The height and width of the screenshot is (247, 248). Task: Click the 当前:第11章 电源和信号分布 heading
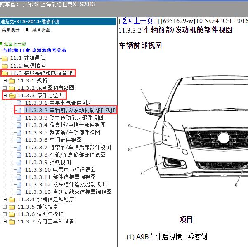tap(34, 50)
